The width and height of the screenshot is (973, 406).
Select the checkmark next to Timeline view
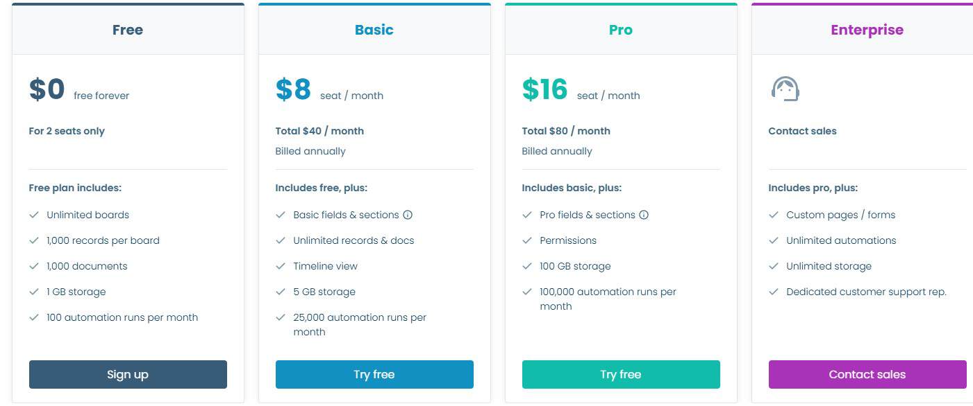tap(281, 266)
